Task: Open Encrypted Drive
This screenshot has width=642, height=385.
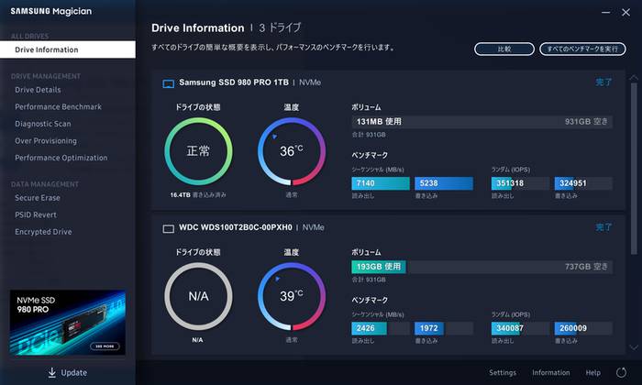Action: tap(43, 232)
